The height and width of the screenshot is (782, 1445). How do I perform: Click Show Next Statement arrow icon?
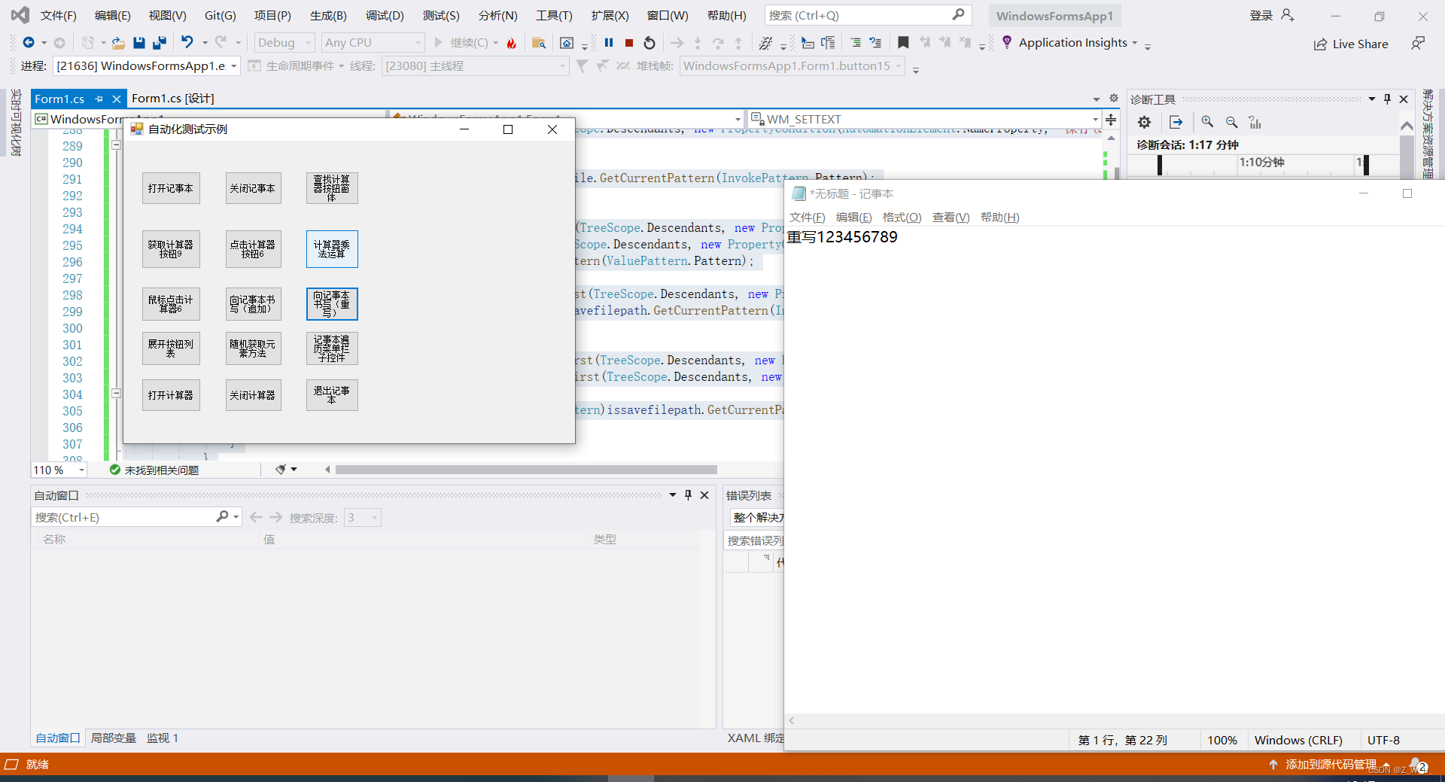[x=677, y=43]
